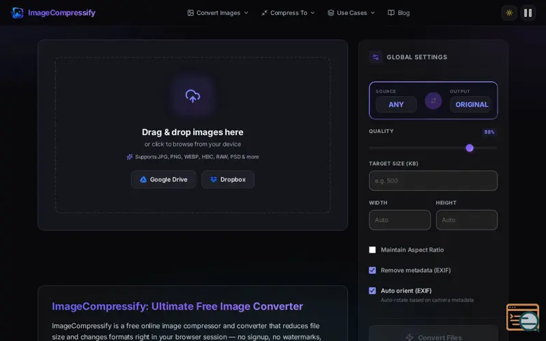Click the Target Size (KB) input field
Screen dimensions: 546x341
pyautogui.click(x=433, y=181)
